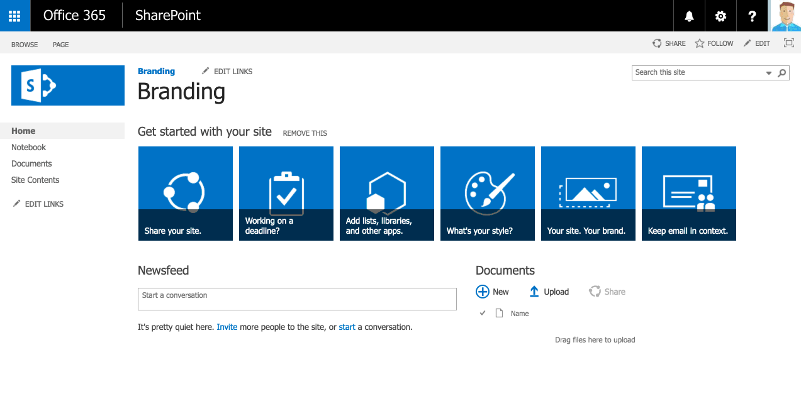Toggle focus on content mode
This screenshot has width=801, height=394.
tap(789, 43)
